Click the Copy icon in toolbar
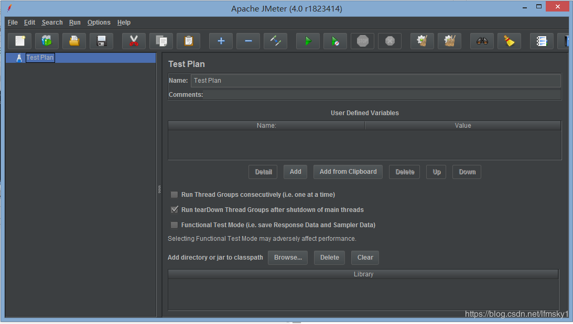This screenshot has height=324, width=573. pos(161,41)
